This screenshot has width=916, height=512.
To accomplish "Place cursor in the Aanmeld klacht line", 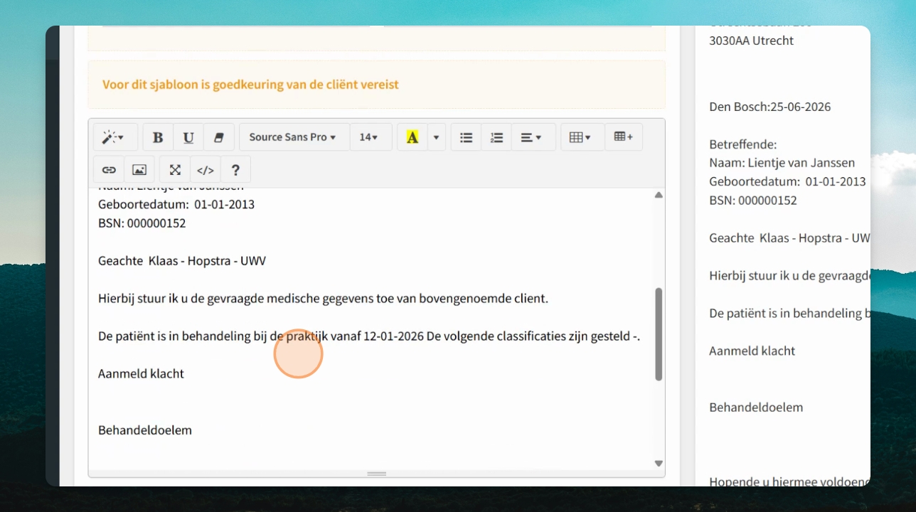I will point(141,373).
